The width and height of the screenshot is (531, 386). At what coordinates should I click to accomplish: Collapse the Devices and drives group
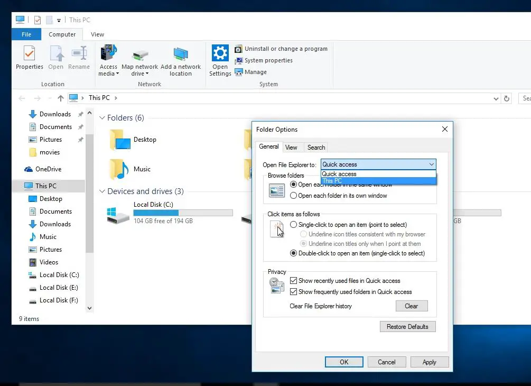point(102,191)
